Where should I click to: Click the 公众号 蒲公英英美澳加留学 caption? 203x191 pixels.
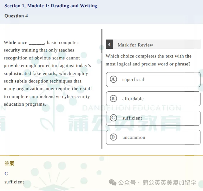(157, 182)
